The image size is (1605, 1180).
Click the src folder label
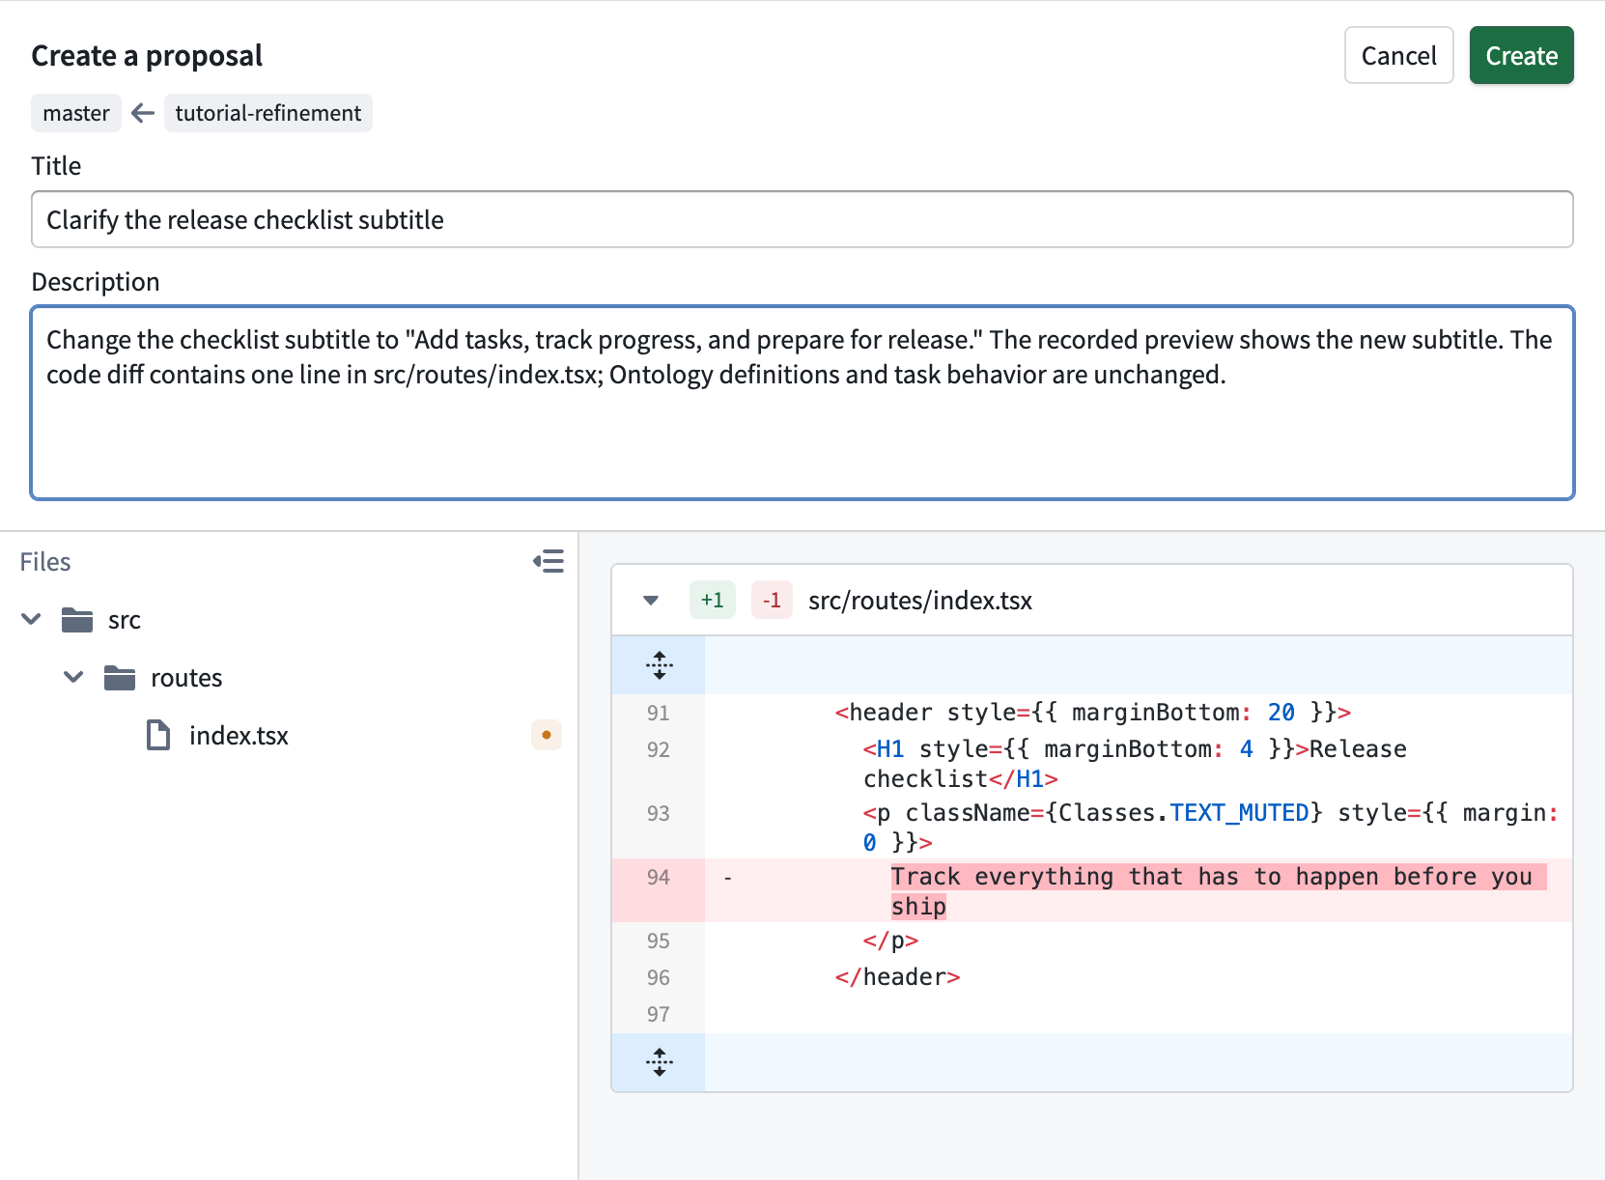pyautogui.click(x=125, y=620)
